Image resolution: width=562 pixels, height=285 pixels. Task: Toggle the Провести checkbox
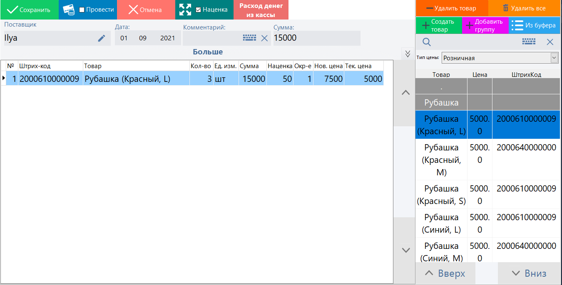(x=82, y=10)
